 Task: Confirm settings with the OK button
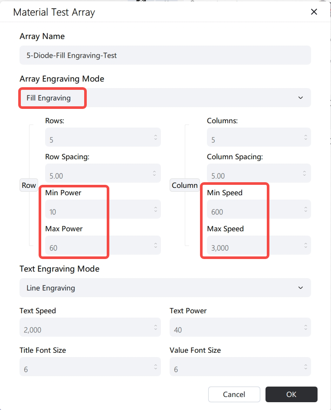coord(291,394)
